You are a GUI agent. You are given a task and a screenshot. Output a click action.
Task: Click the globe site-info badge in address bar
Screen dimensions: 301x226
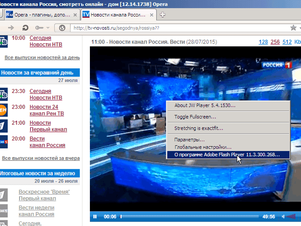tap(62, 28)
